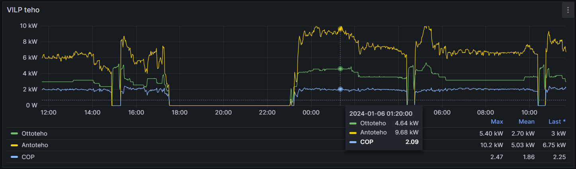This screenshot has height=169, width=576.
Task: Sort legend by Last * column
Action: click(x=557, y=122)
